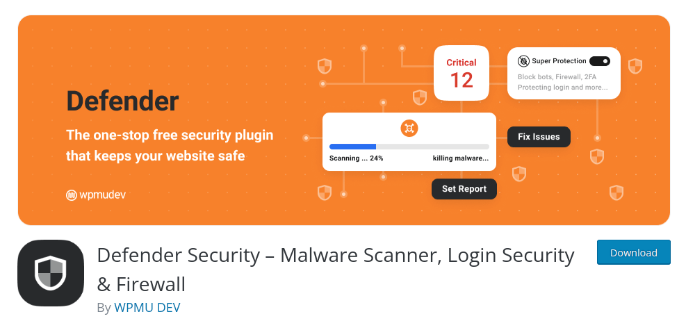The height and width of the screenshot is (321, 686).
Task: Click the killing malware status text
Action: coord(461,158)
